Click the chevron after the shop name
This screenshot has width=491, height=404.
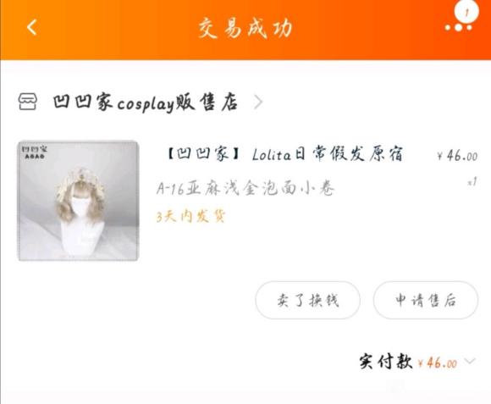(258, 102)
